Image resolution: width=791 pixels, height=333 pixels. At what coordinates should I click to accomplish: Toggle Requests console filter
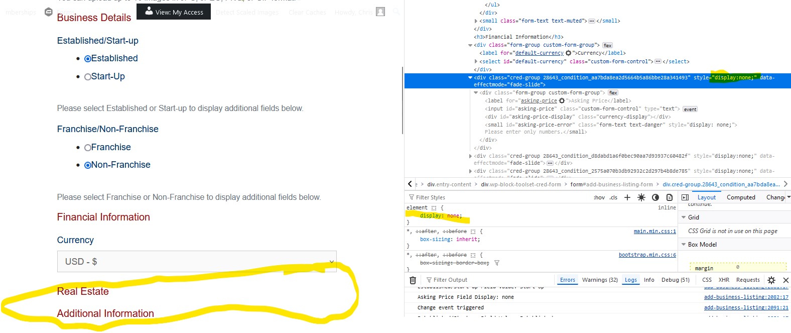pyautogui.click(x=748, y=280)
